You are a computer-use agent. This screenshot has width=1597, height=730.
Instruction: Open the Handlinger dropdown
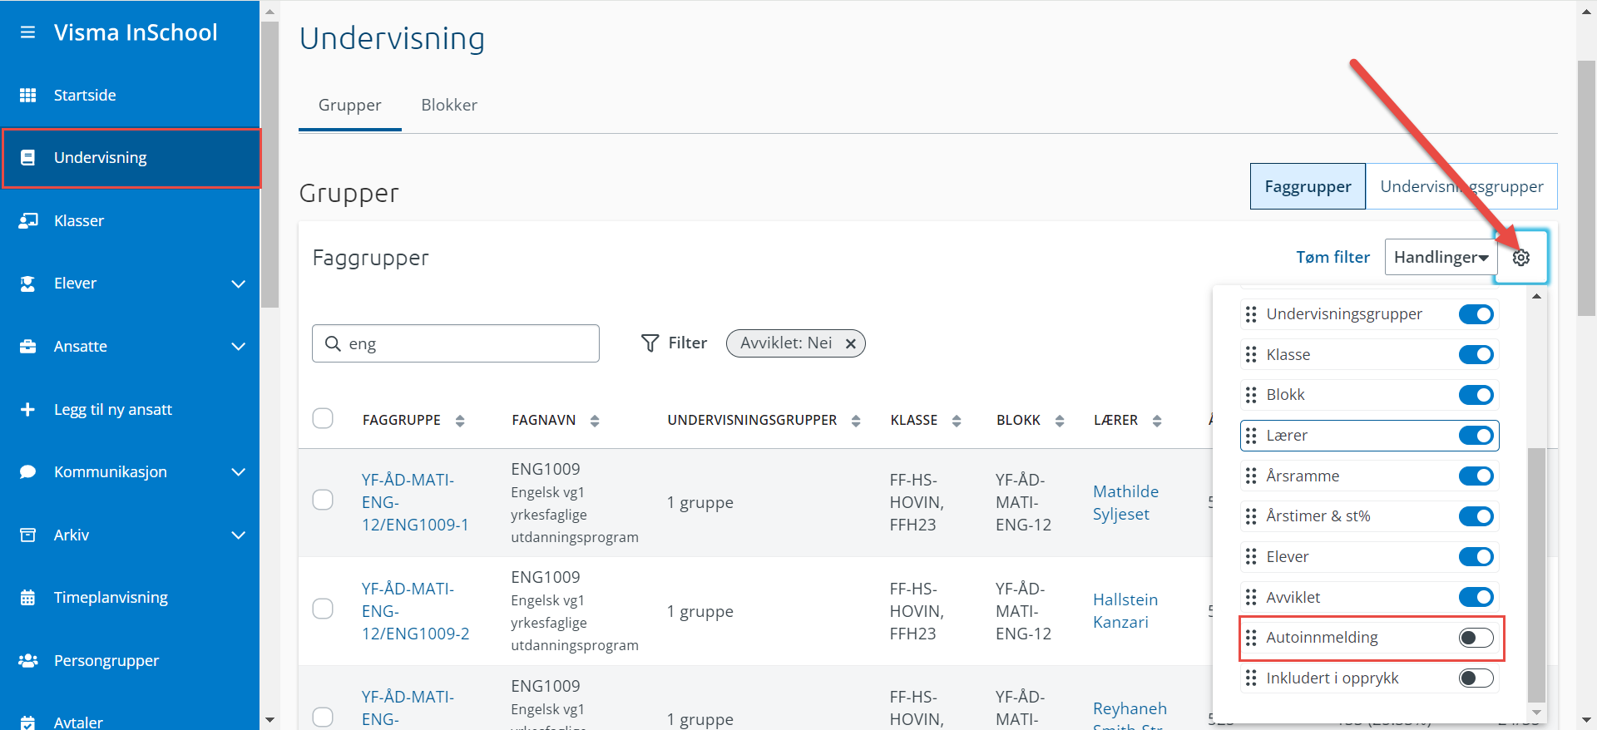(x=1440, y=258)
